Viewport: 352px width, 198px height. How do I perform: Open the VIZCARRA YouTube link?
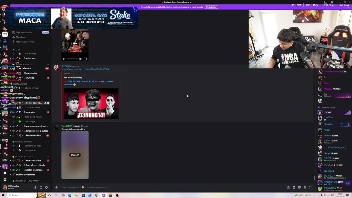point(86,69)
